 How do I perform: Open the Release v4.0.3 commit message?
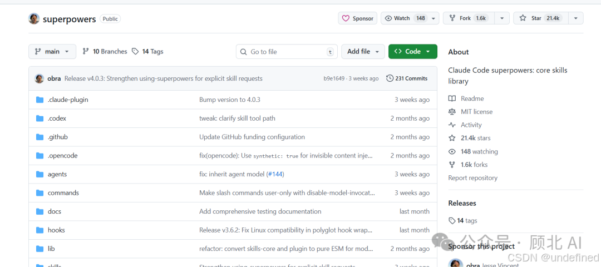click(x=163, y=78)
